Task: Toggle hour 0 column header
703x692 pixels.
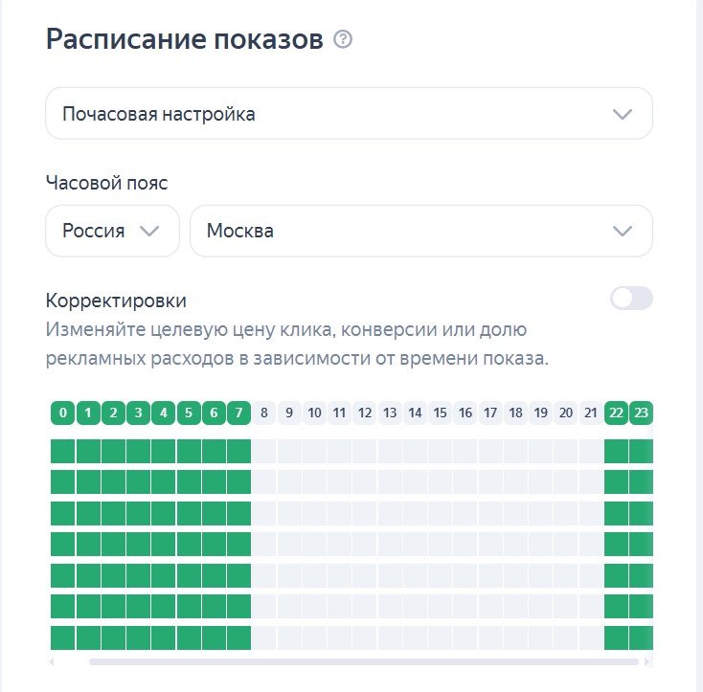Action: click(63, 413)
